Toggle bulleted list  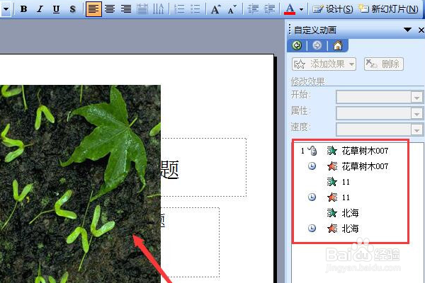click(x=195, y=9)
